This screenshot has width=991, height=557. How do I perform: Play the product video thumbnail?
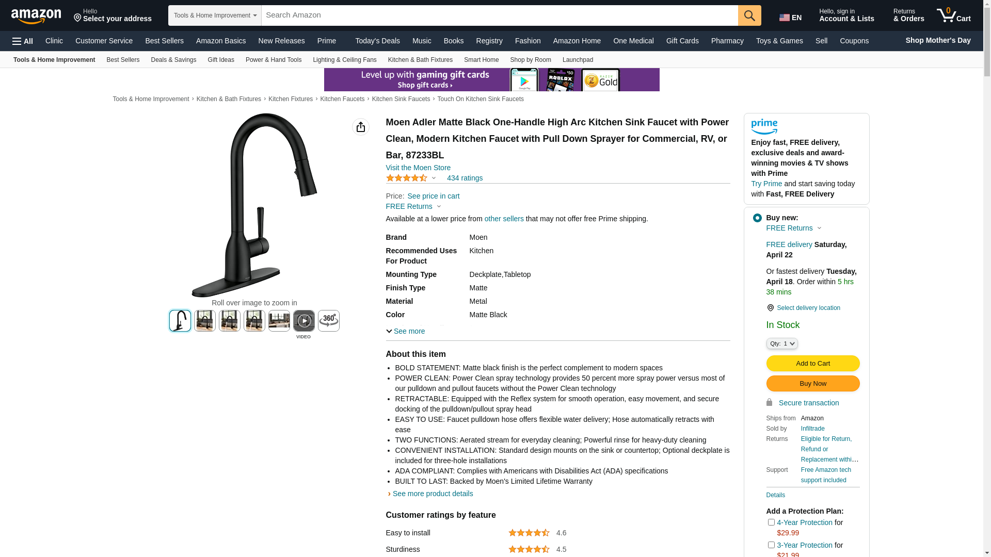tap(304, 321)
